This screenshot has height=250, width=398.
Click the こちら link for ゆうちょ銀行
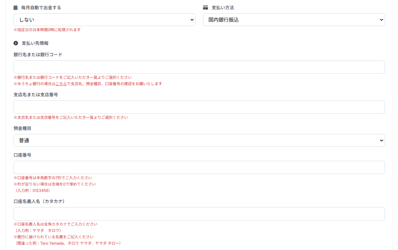tap(61, 83)
